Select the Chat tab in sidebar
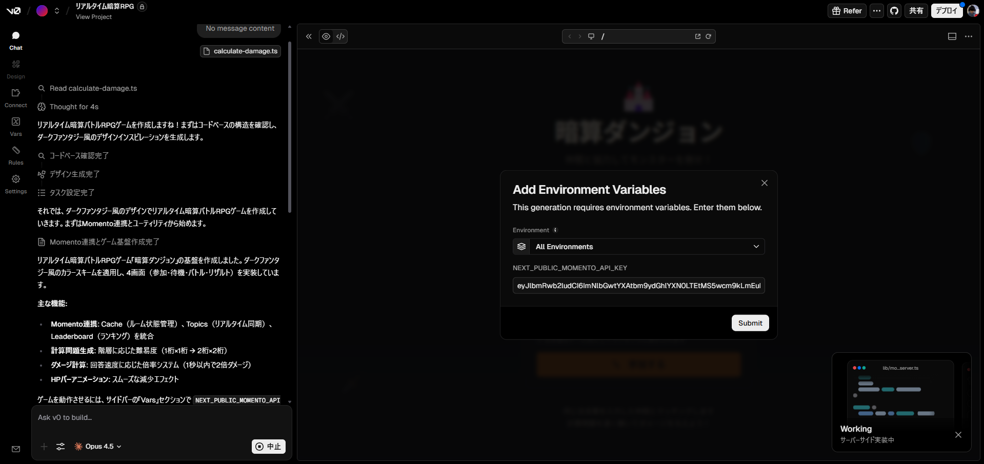984x464 pixels. [x=16, y=41]
